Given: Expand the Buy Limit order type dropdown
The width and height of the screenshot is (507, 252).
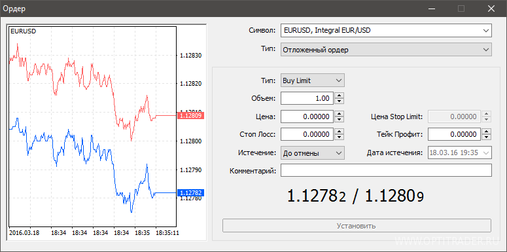Looking at the screenshot, I should 312,81.
